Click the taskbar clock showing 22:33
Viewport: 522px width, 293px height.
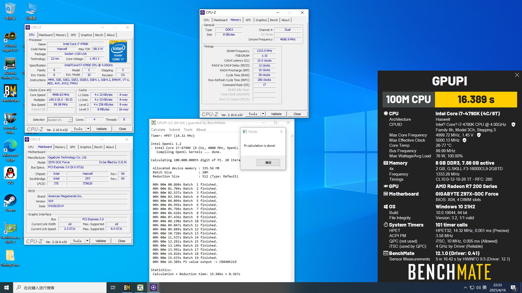498,288
